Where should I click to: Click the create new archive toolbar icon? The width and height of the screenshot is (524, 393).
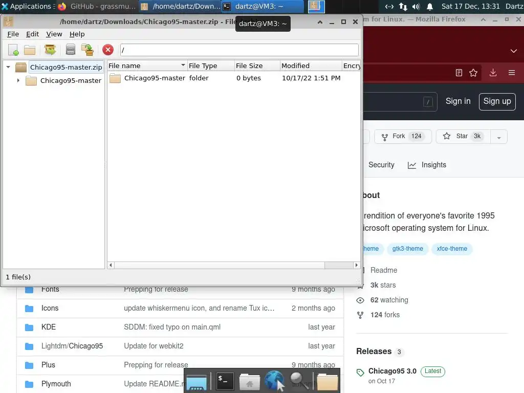(13, 50)
